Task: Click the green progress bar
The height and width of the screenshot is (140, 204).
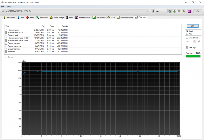Action: pos(193,56)
